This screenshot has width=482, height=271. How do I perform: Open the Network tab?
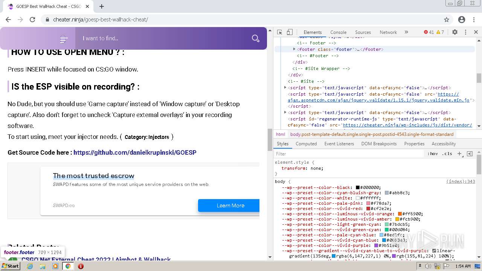point(388,32)
